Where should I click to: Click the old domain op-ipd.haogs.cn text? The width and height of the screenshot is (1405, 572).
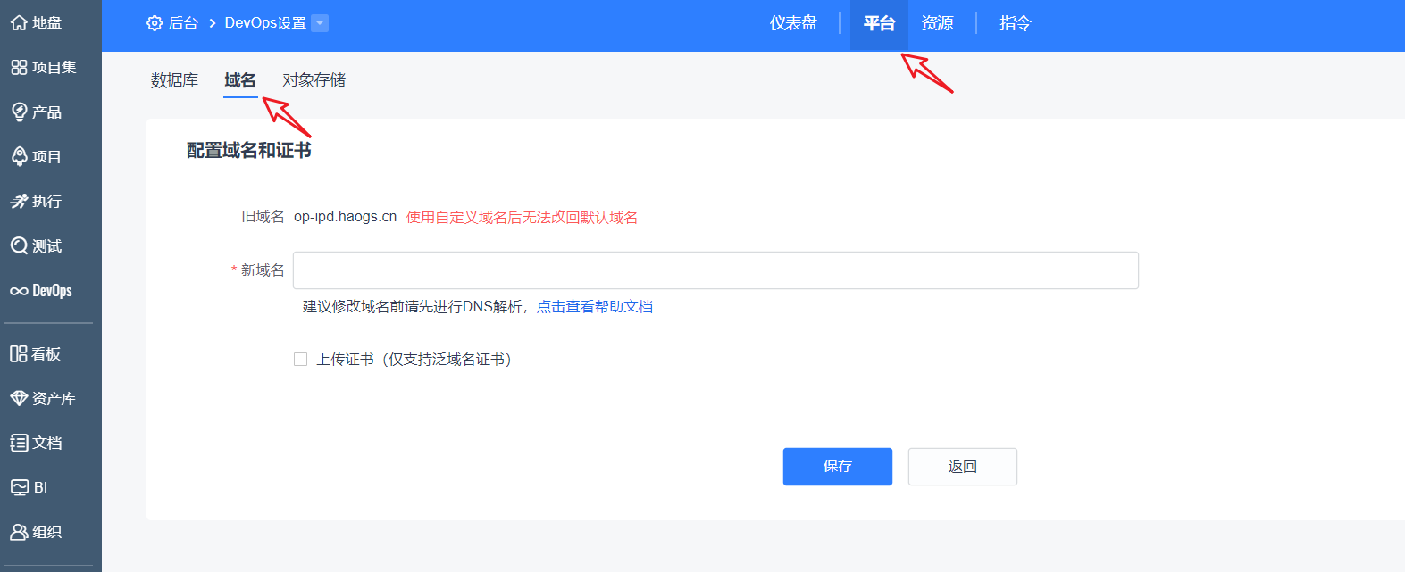click(345, 217)
